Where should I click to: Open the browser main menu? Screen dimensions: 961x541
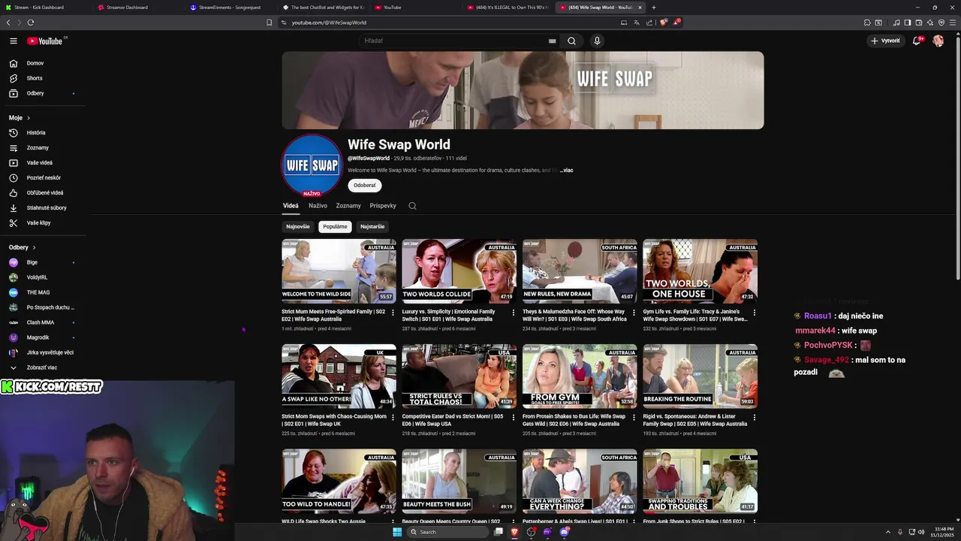(x=953, y=23)
